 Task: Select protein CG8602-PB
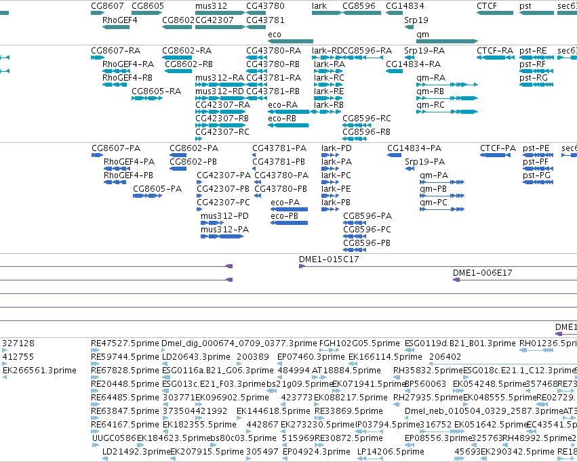[193, 162]
